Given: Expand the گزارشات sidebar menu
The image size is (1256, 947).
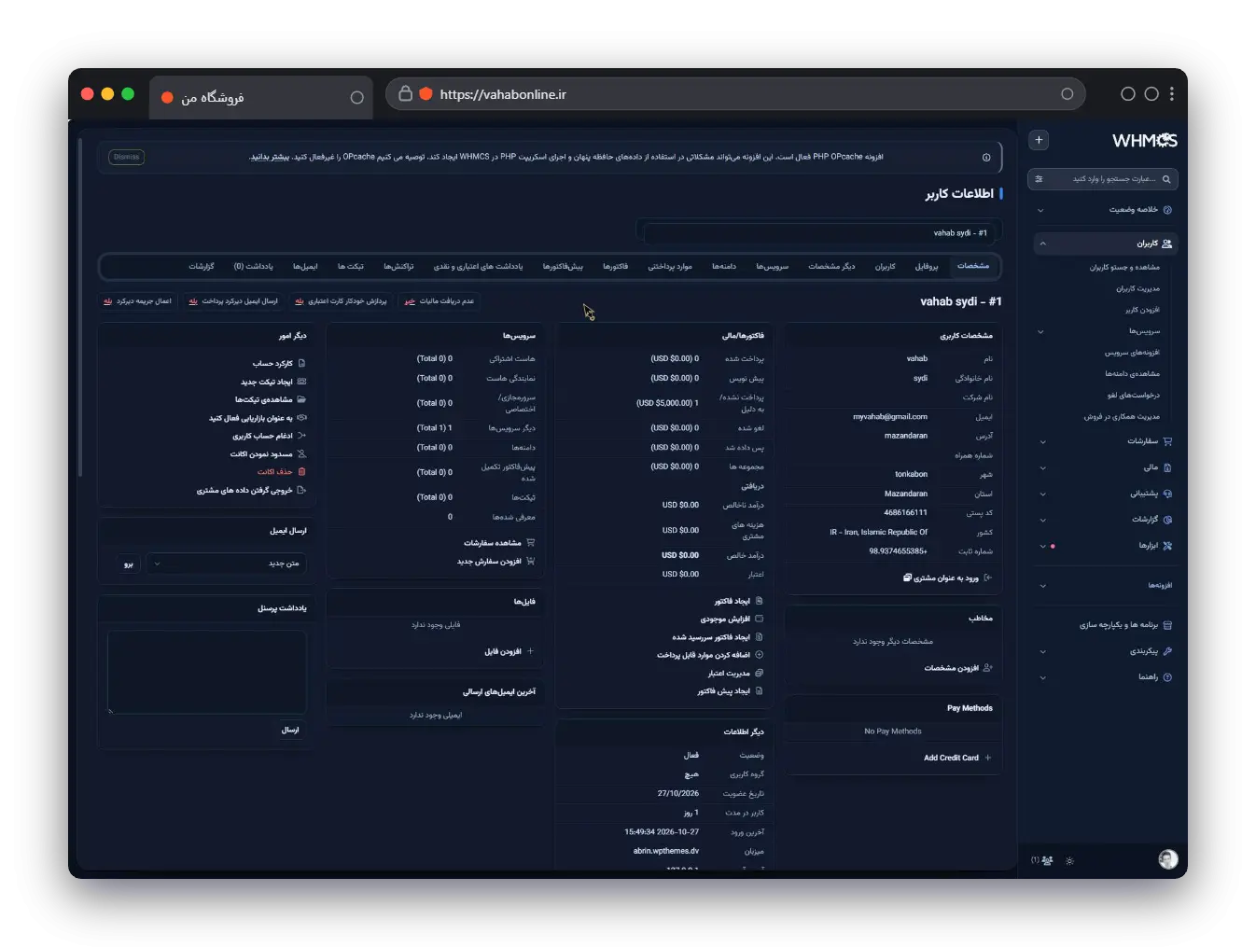Looking at the screenshot, I should [x=1106, y=520].
